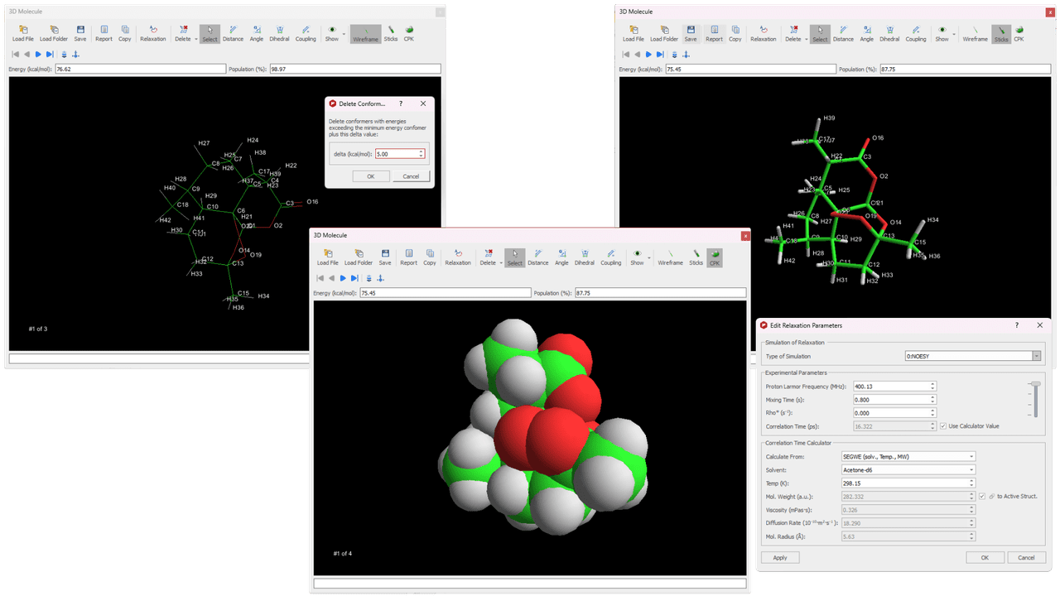Click Load Folder in the center 3D Molecule window
1060x596 pixels.
(359, 257)
